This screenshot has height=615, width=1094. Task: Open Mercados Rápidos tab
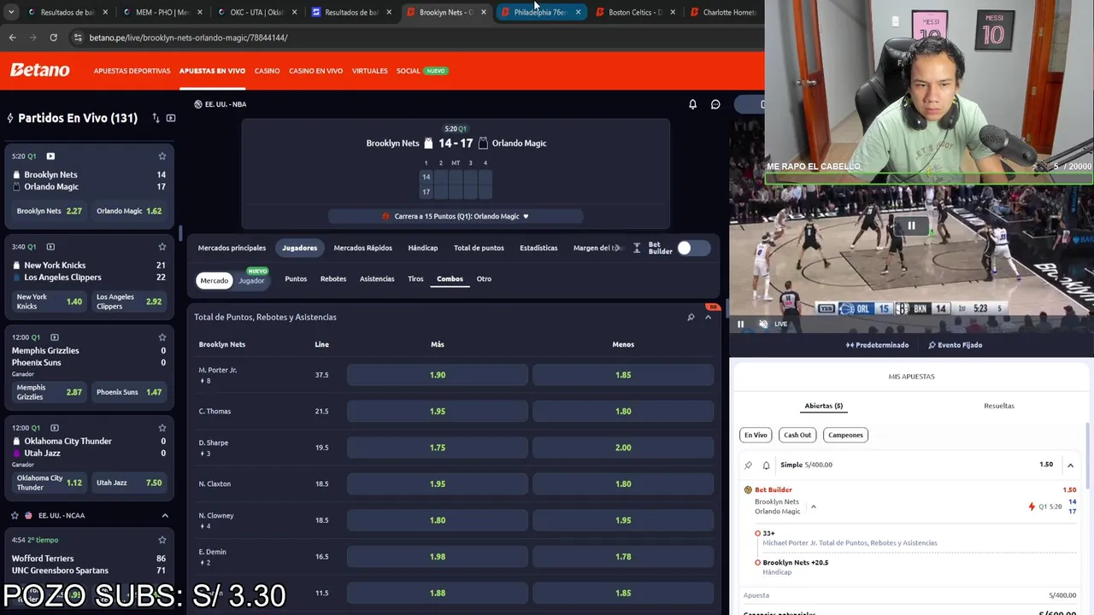coord(363,248)
